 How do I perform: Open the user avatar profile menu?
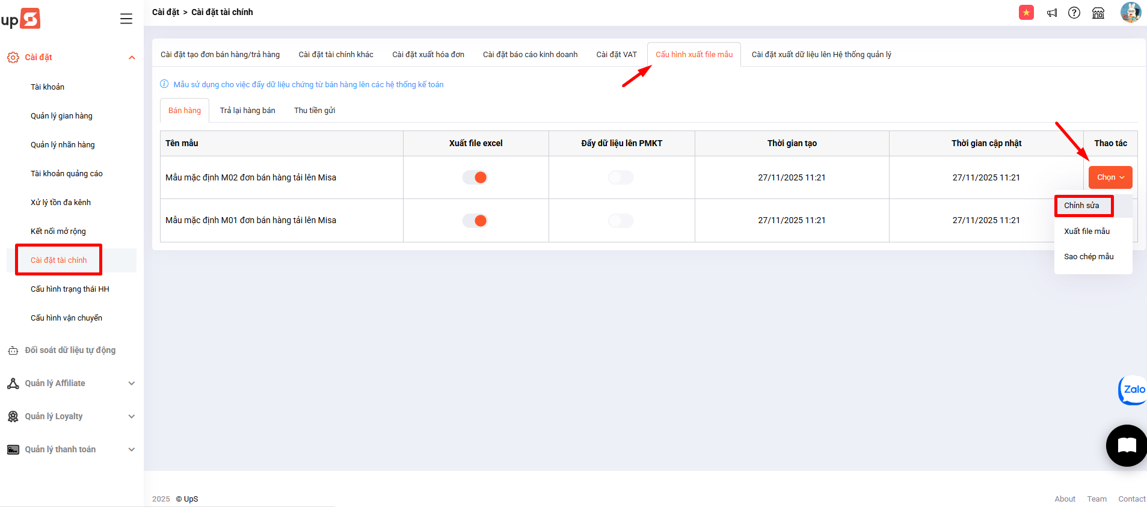tap(1130, 13)
